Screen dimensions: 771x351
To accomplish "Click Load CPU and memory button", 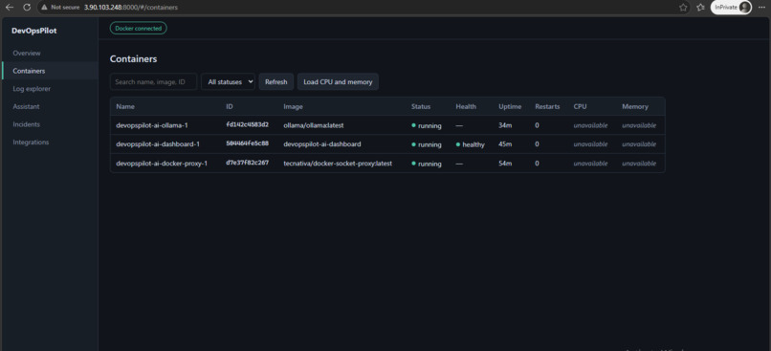I will 338,81.
